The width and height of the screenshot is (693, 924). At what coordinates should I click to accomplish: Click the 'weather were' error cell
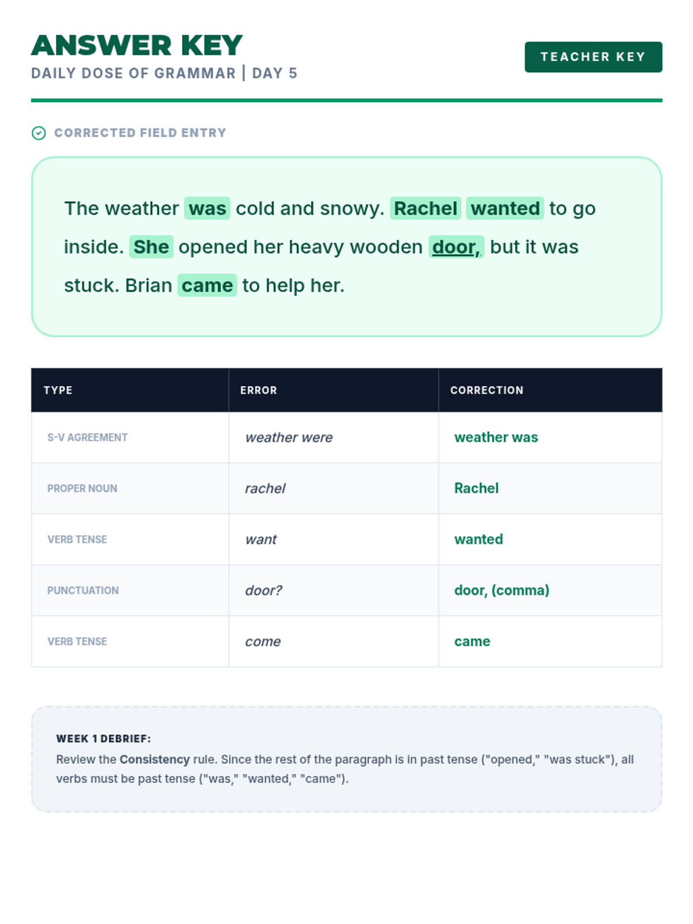[334, 438]
